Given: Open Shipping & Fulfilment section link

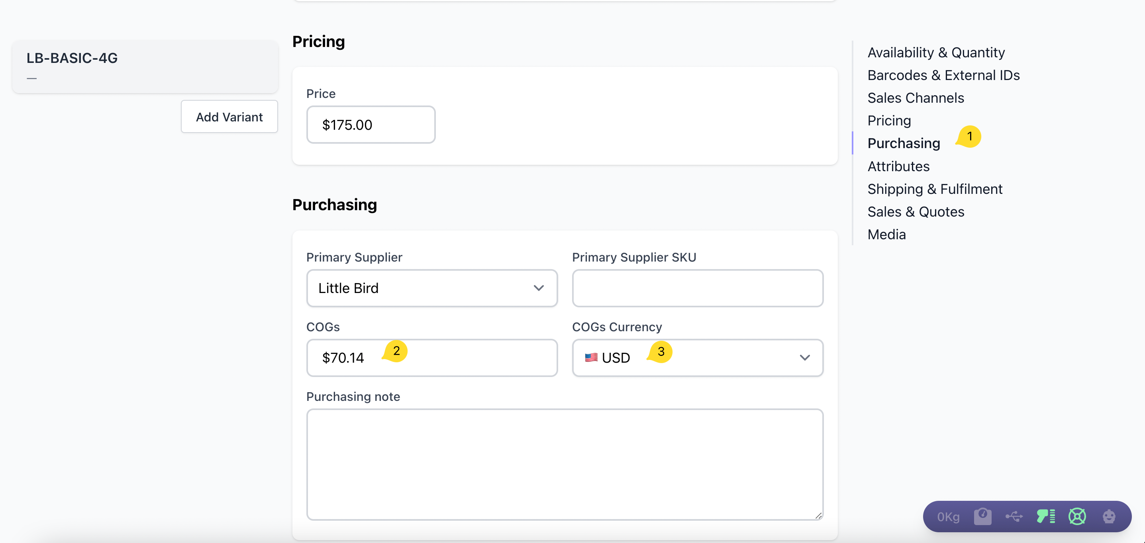Looking at the screenshot, I should click(934, 189).
